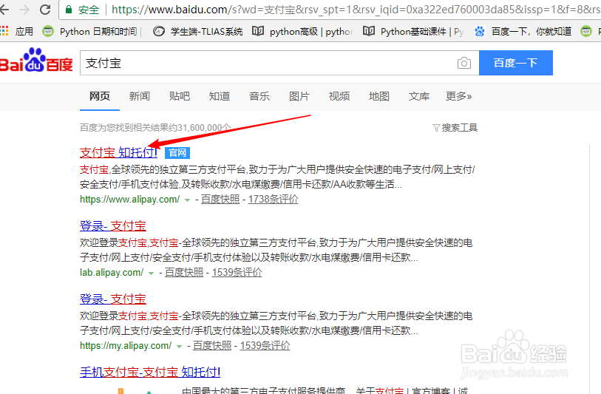601x394 pixels.
Task: Open 登录- 支付宝 result for my.alipay.com
Action: [x=113, y=299]
